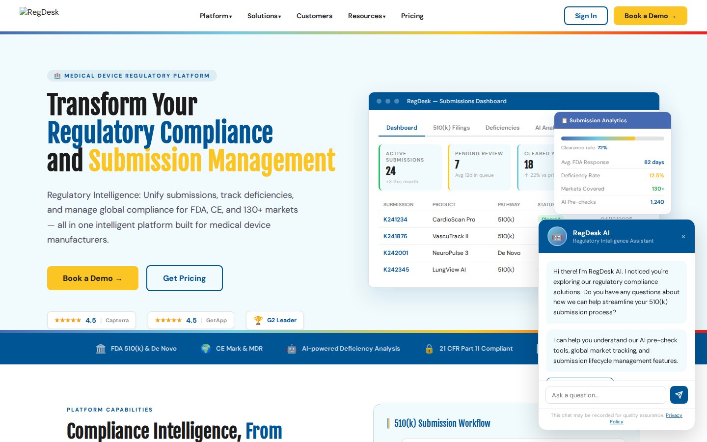707x442 pixels.
Task: Click the Medical Device Regulatory Platform badge icon
Action: 57,76
